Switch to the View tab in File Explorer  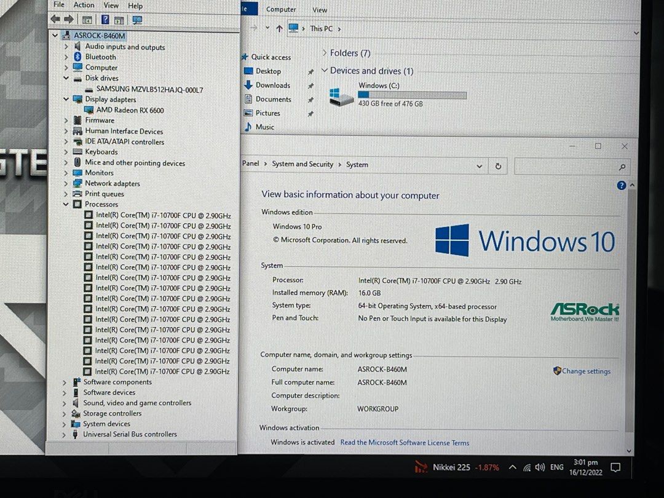pyautogui.click(x=319, y=9)
